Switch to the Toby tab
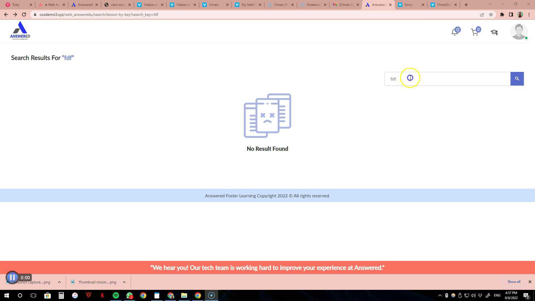This screenshot has height=301, width=535. tap(16, 5)
